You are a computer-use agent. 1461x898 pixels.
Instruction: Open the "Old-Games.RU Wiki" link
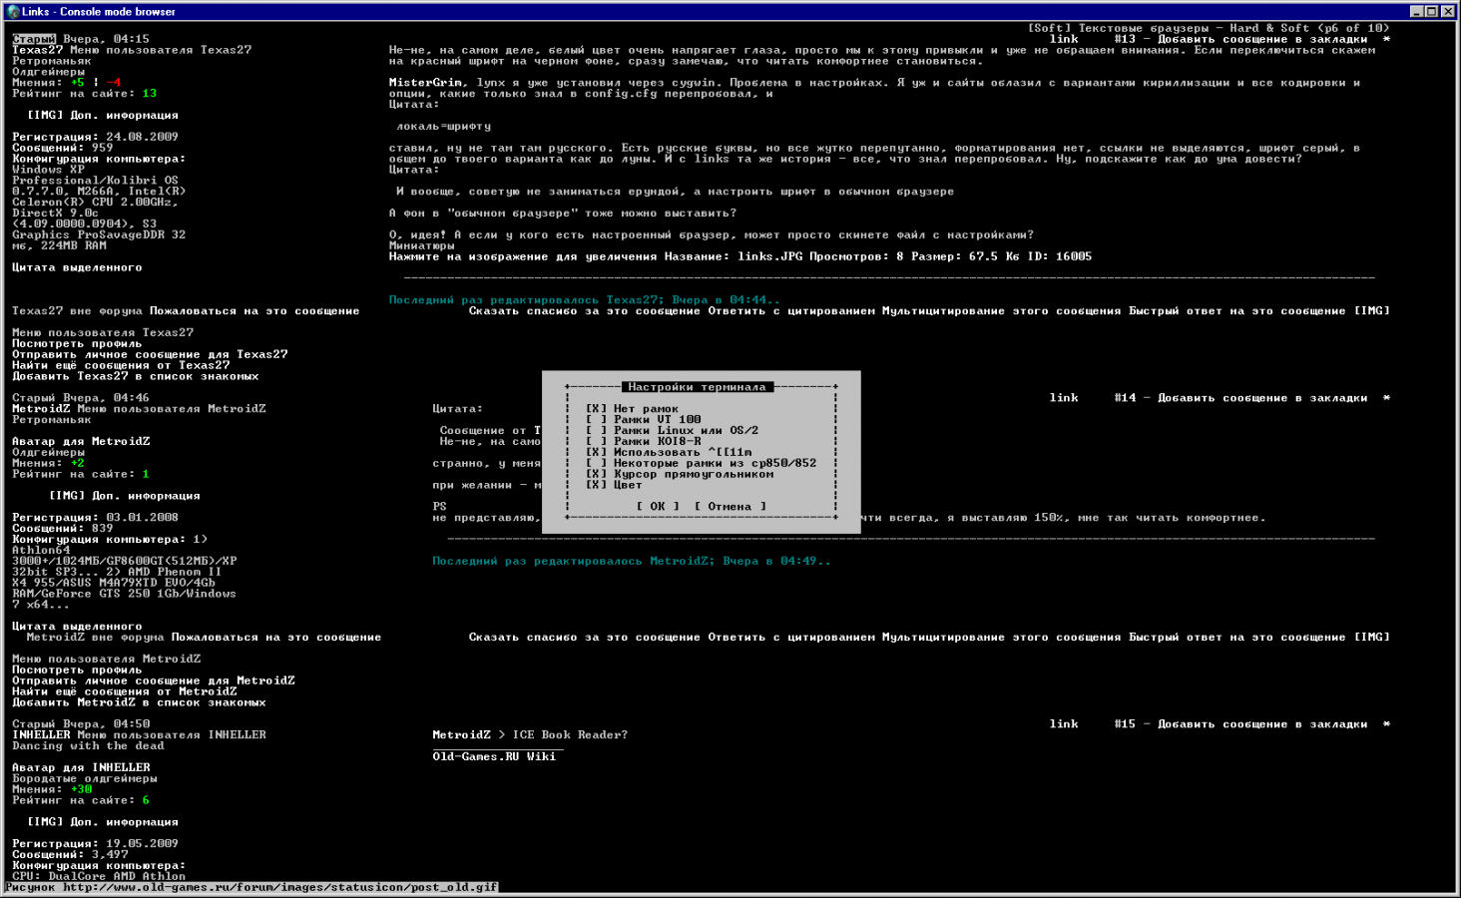pyautogui.click(x=494, y=757)
